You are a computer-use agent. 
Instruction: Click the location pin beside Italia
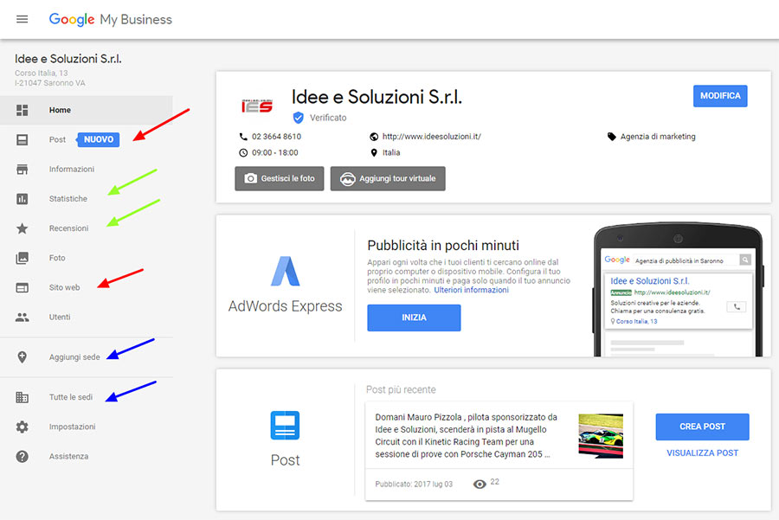tap(374, 152)
